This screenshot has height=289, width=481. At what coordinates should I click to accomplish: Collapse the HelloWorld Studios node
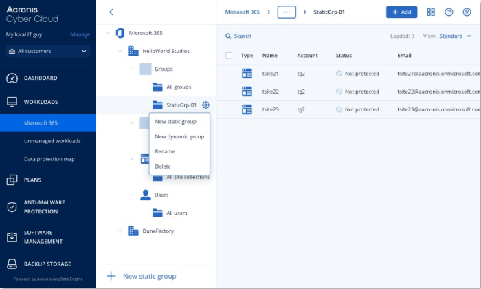click(x=120, y=51)
